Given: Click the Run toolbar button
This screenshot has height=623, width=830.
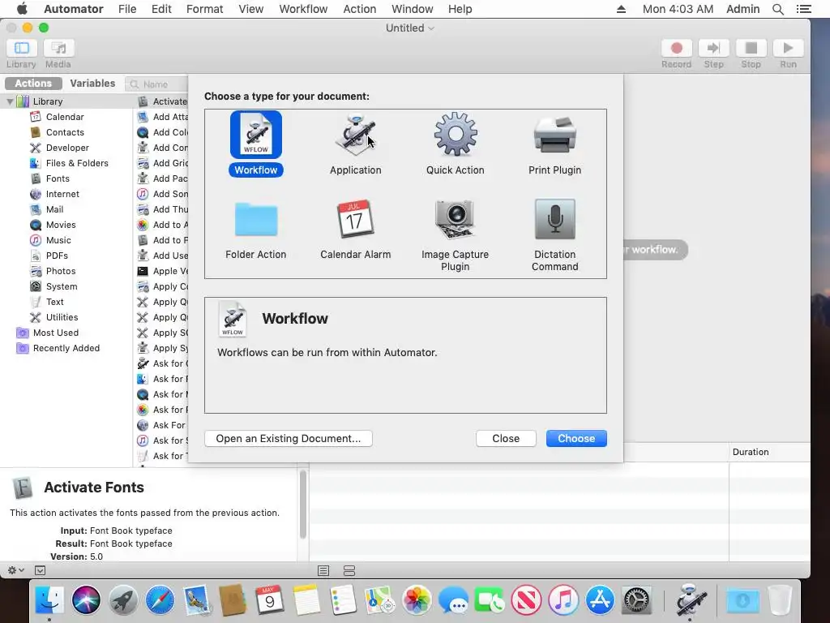Looking at the screenshot, I should 788,48.
